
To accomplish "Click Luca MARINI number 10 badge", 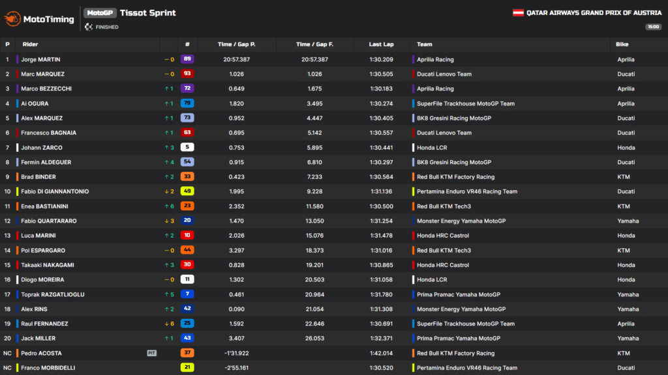I will [187, 235].
